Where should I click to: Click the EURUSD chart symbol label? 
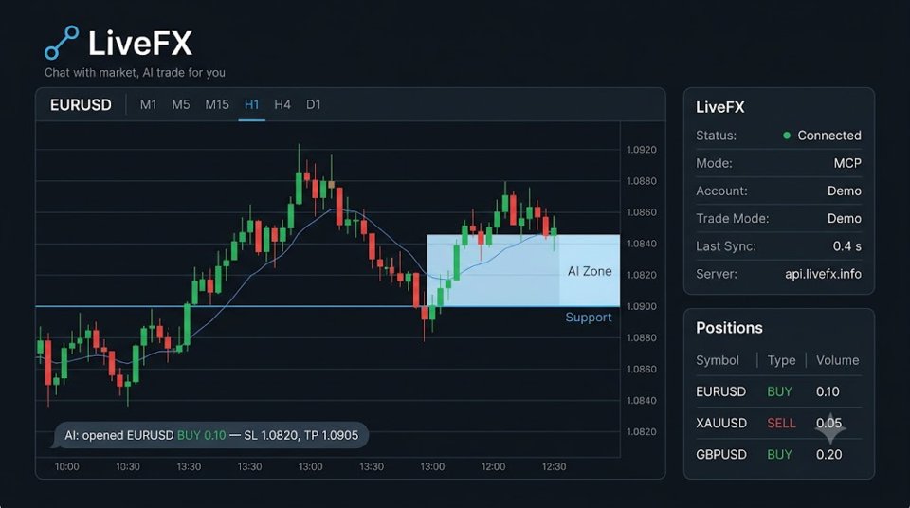point(81,104)
